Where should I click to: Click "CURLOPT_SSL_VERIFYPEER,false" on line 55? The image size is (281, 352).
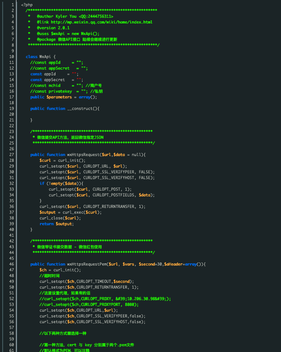coord(109,316)
